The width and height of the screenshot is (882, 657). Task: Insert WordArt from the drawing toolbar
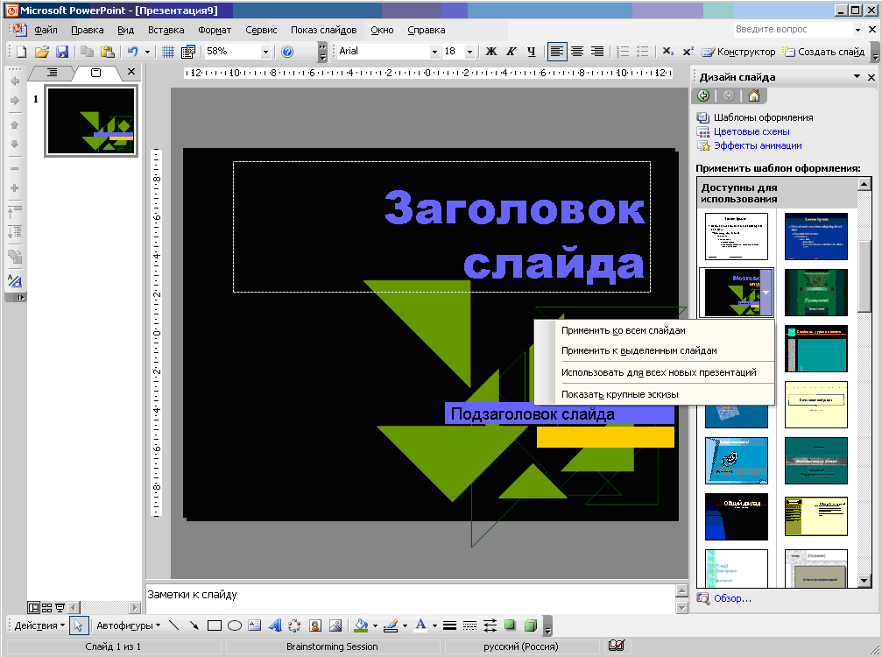[x=274, y=625]
